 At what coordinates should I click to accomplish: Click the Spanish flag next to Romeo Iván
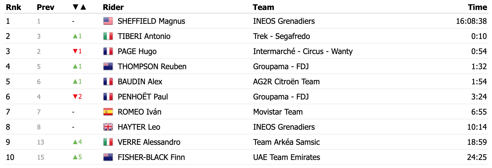click(x=108, y=112)
